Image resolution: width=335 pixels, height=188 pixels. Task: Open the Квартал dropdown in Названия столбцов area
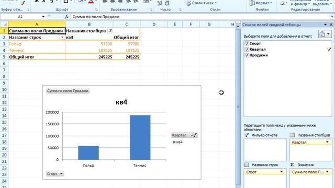pyautogui.click(x=327, y=142)
